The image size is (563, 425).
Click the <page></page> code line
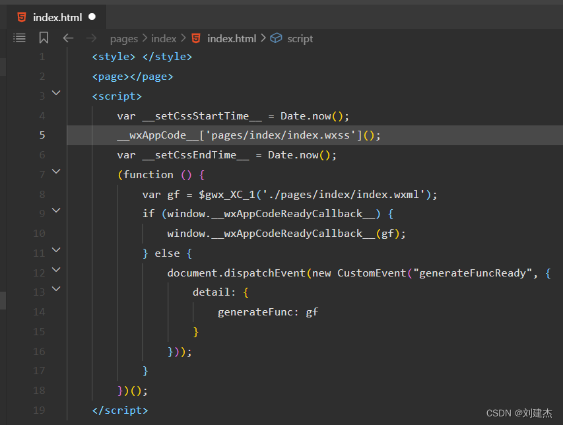[x=133, y=77]
